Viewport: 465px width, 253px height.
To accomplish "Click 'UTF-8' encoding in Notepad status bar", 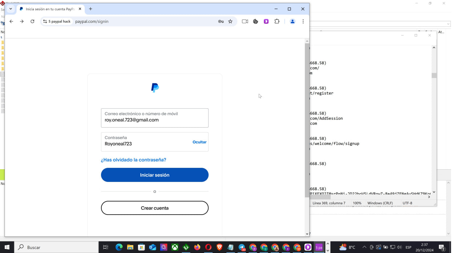I will pyautogui.click(x=407, y=203).
